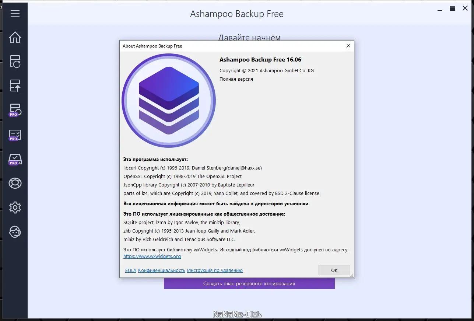Click the 'About Ashampoo Backup Free' dialog title
Image resolution: width=474 pixels, height=321 pixels.
pos(152,46)
